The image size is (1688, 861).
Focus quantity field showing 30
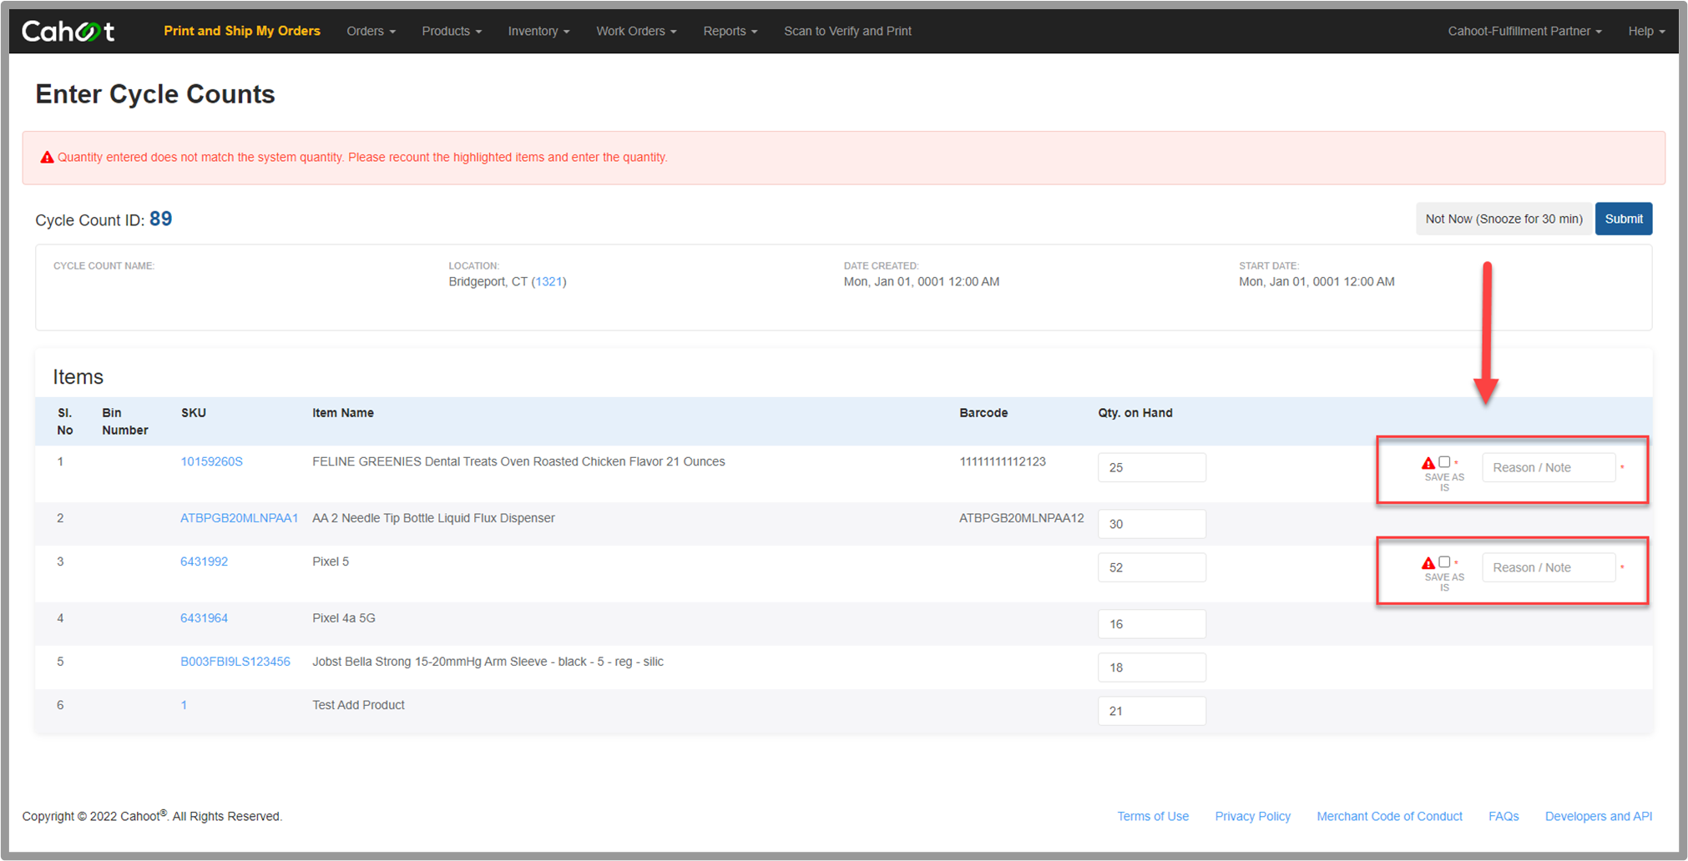pos(1151,524)
